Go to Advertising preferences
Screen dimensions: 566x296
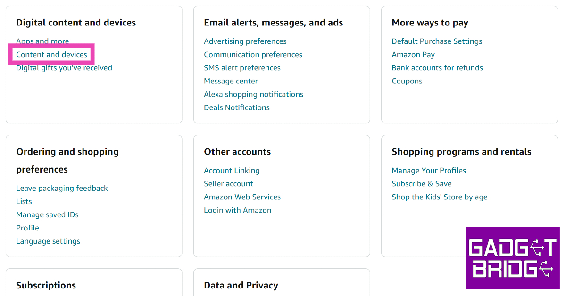click(x=245, y=41)
